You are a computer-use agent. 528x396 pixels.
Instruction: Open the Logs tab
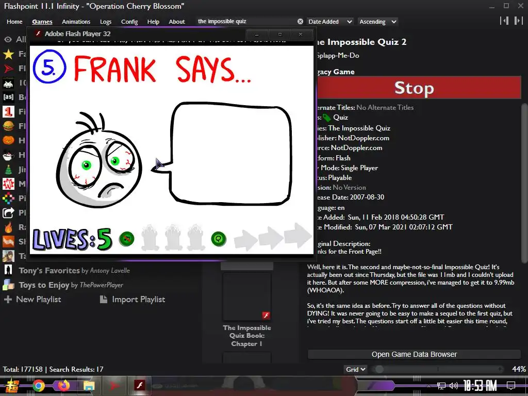tap(106, 22)
